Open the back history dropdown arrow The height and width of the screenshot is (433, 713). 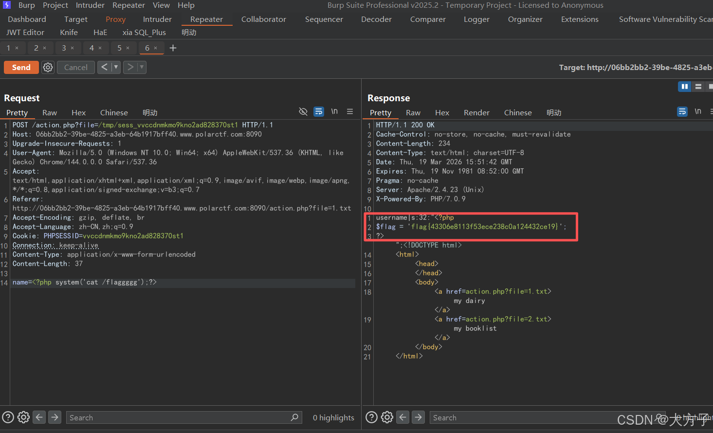[116, 67]
